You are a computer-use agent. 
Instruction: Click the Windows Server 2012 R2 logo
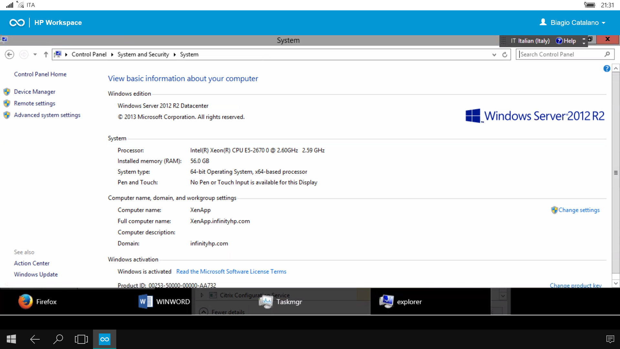pyautogui.click(x=535, y=116)
